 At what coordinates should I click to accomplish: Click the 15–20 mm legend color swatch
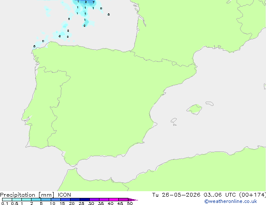tap(65, 200)
